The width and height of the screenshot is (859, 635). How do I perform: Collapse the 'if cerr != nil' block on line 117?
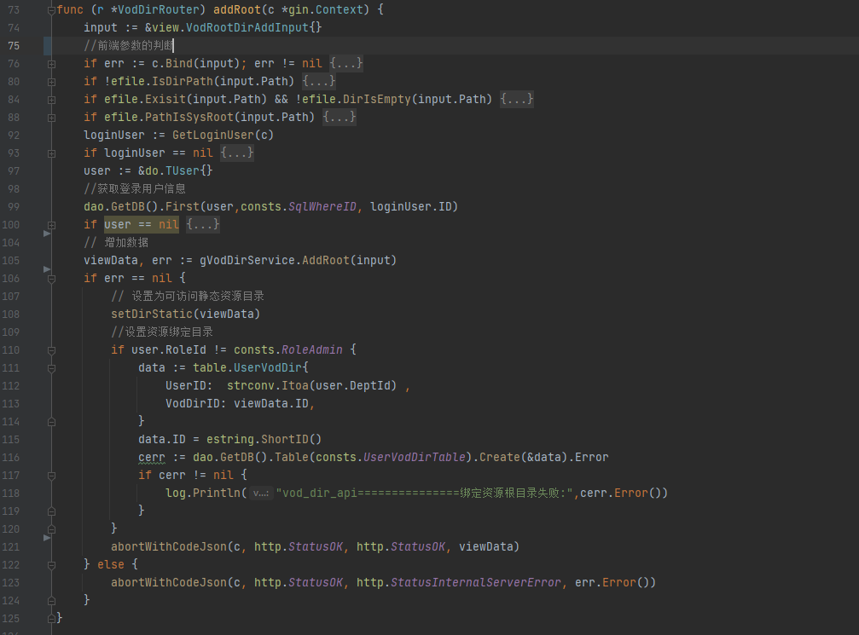point(51,476)
